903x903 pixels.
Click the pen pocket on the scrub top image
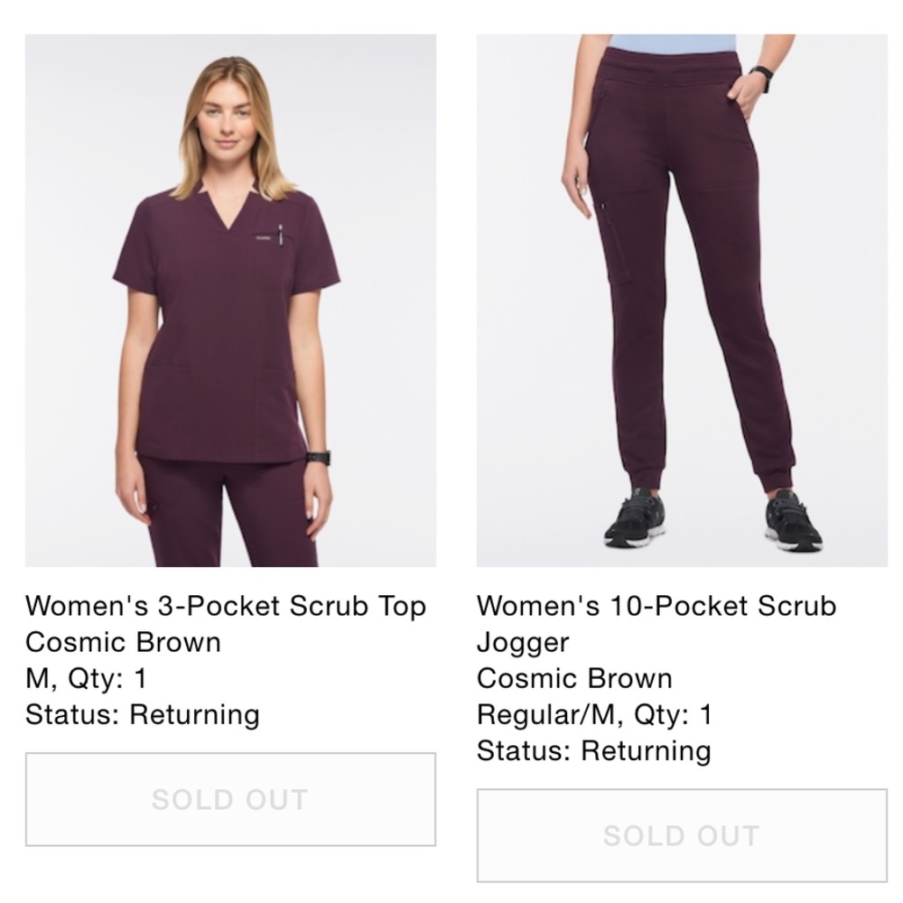(x=280, y=237)
